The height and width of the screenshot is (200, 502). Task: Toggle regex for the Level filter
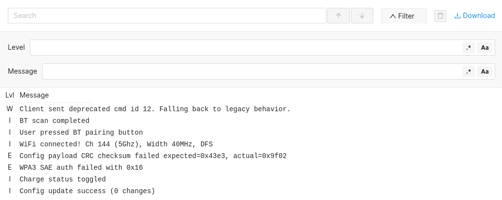coord(468,48)
